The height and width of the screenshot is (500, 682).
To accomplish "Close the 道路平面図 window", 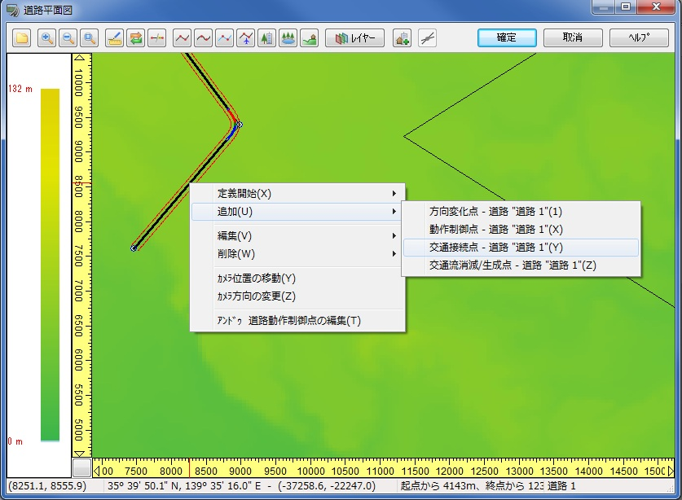I will coord(657,7).
